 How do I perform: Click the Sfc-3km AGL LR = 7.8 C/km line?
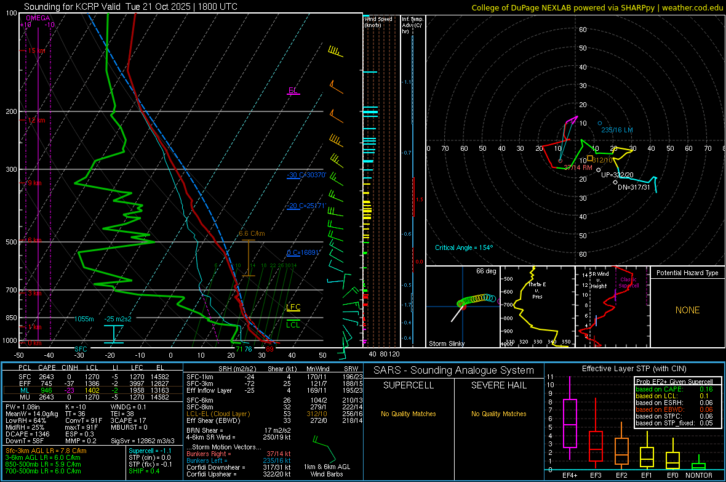(46, 451)
